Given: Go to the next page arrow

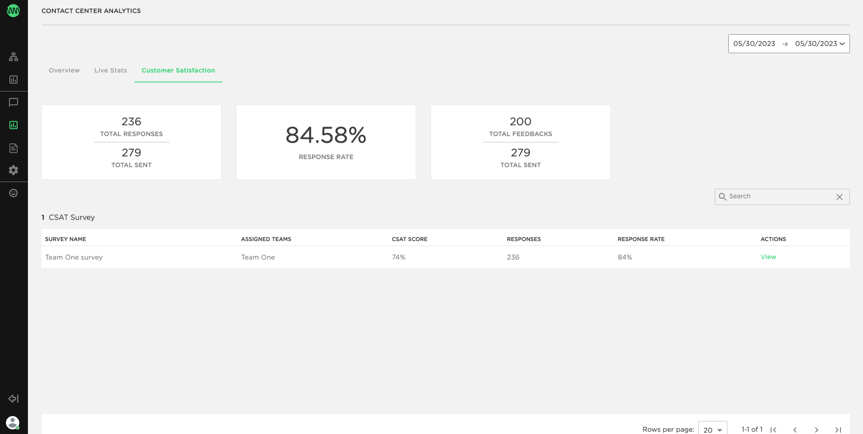Looking at the screenshot, I should click(x=817, y=430).
